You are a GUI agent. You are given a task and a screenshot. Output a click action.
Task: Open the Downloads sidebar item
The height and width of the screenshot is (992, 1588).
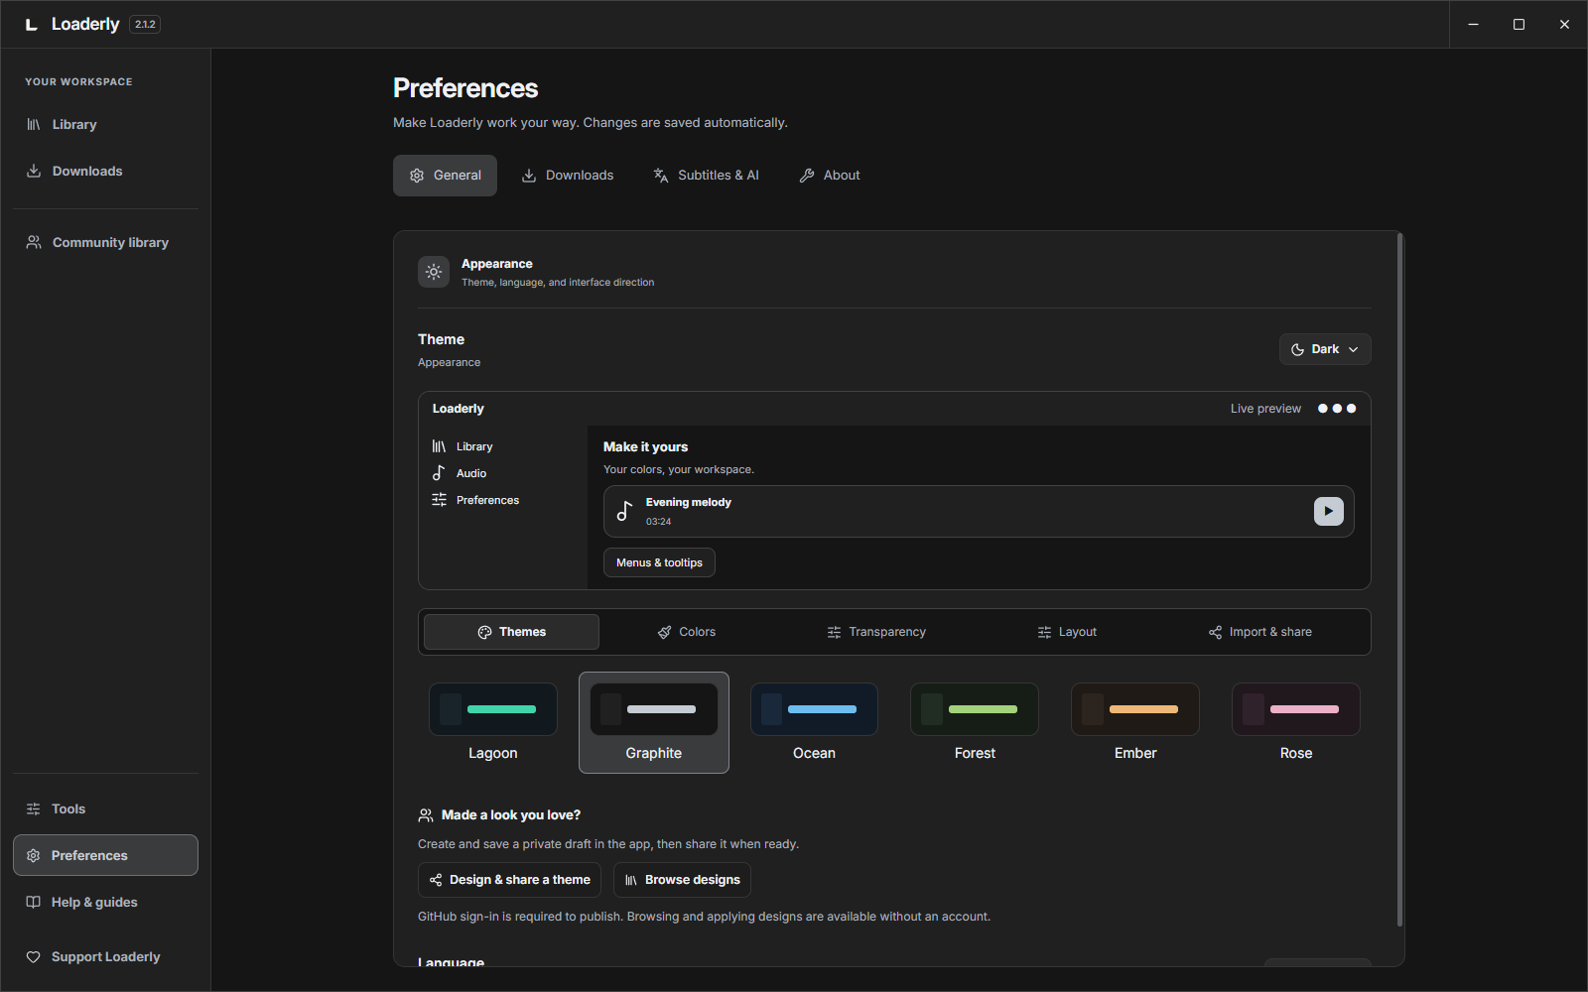105,171
